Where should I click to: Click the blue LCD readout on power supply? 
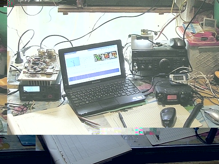[32, 89]
